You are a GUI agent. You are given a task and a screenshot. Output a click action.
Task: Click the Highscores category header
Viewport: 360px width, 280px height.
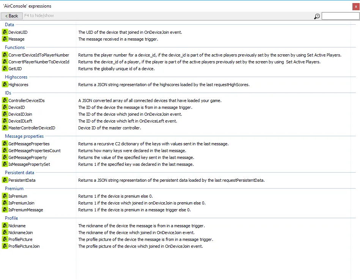coord(16,77)
